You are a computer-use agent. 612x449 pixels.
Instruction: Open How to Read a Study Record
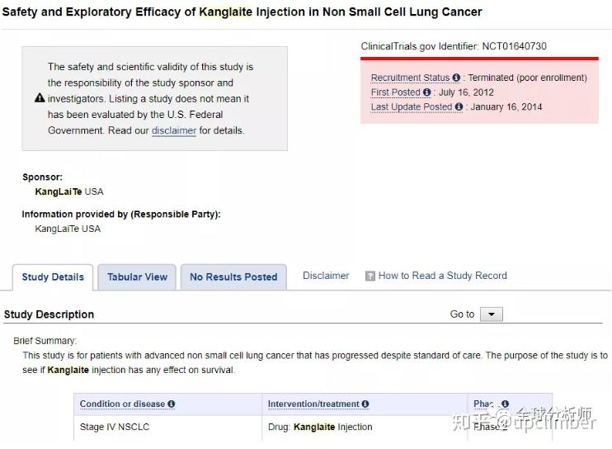coord(442,276)
